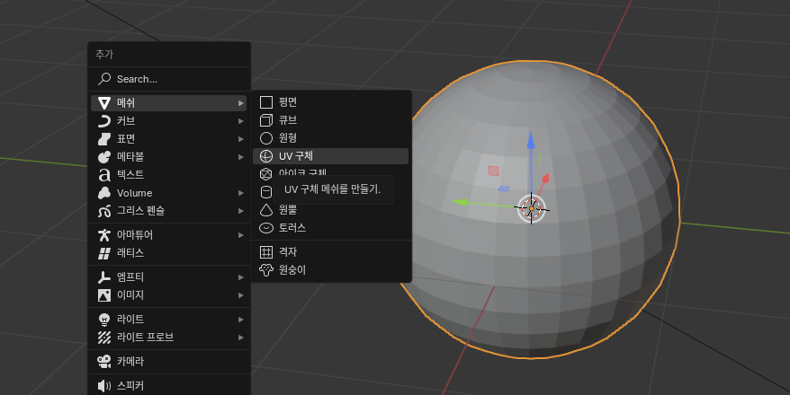Expand the 아마튜어 submenu arrow

(x=241, y=235)
